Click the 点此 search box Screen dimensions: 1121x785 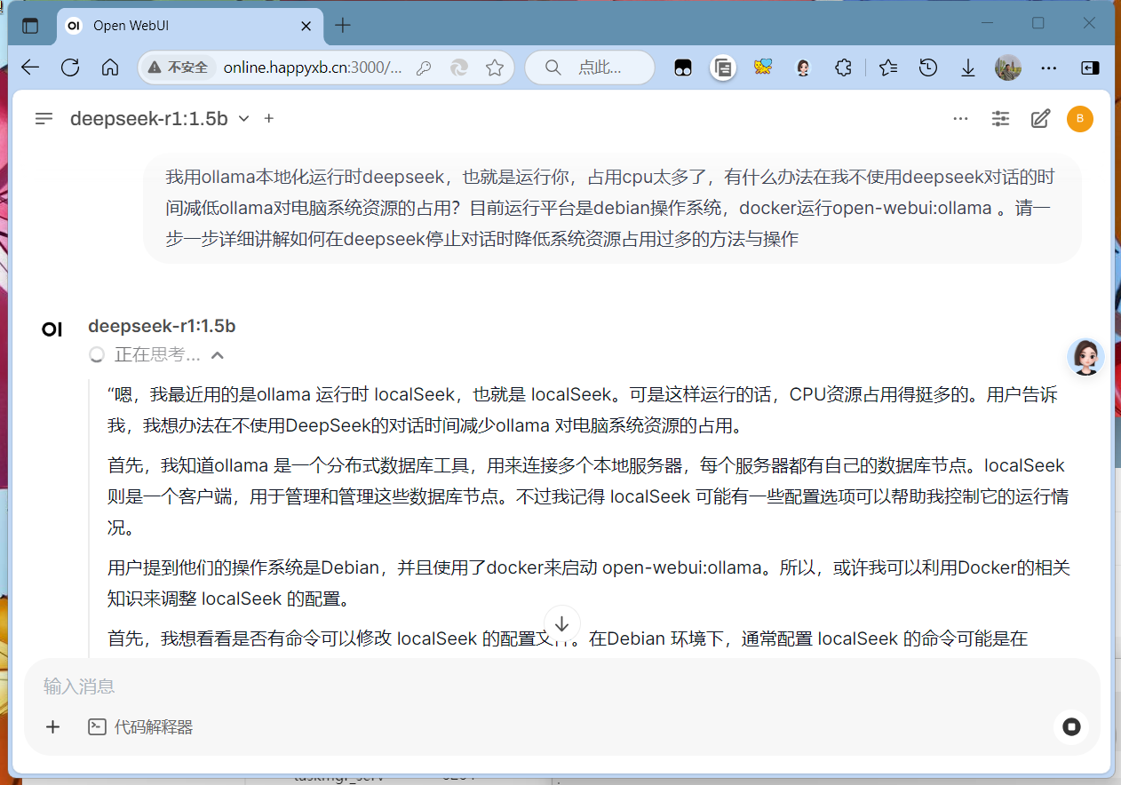click(x=590, y=67)
